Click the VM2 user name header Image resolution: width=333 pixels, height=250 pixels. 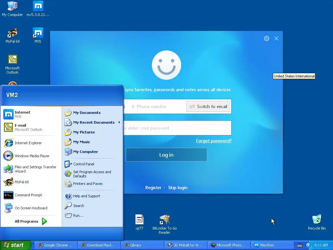(x=12, y=95)
